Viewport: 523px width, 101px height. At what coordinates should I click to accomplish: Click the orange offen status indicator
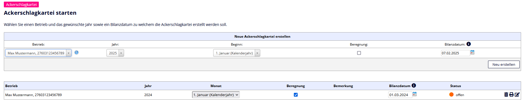click(451, 94)
